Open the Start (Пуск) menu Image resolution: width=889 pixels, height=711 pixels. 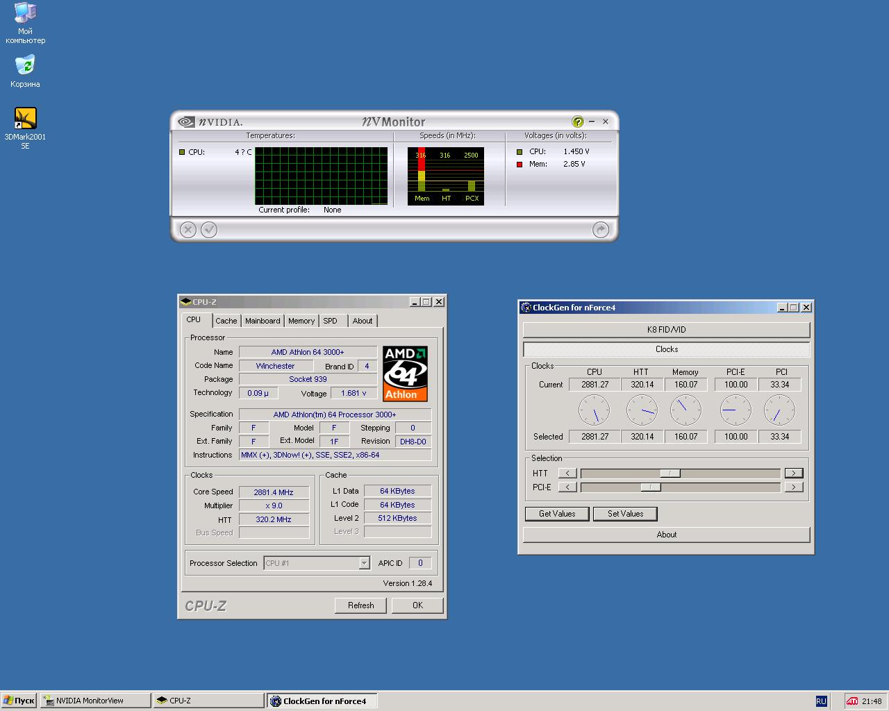19,701
